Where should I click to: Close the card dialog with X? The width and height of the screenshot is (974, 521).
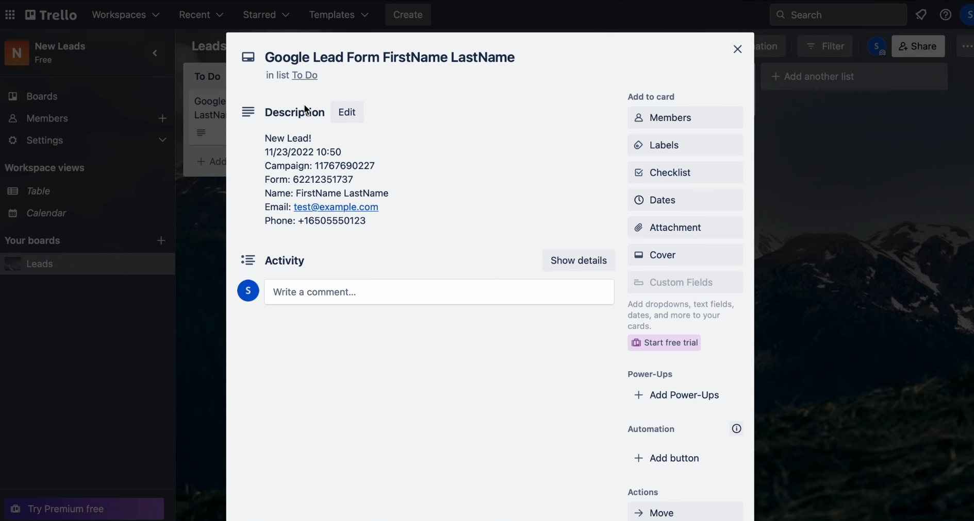pos(737,49)
